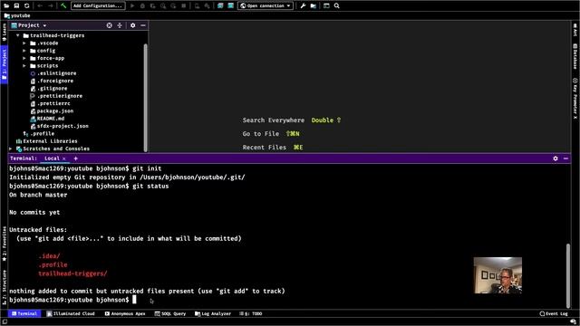Viewport: 580px width, 326px height.
Task: Close the Local terminal tab
Action: (64, 158)
